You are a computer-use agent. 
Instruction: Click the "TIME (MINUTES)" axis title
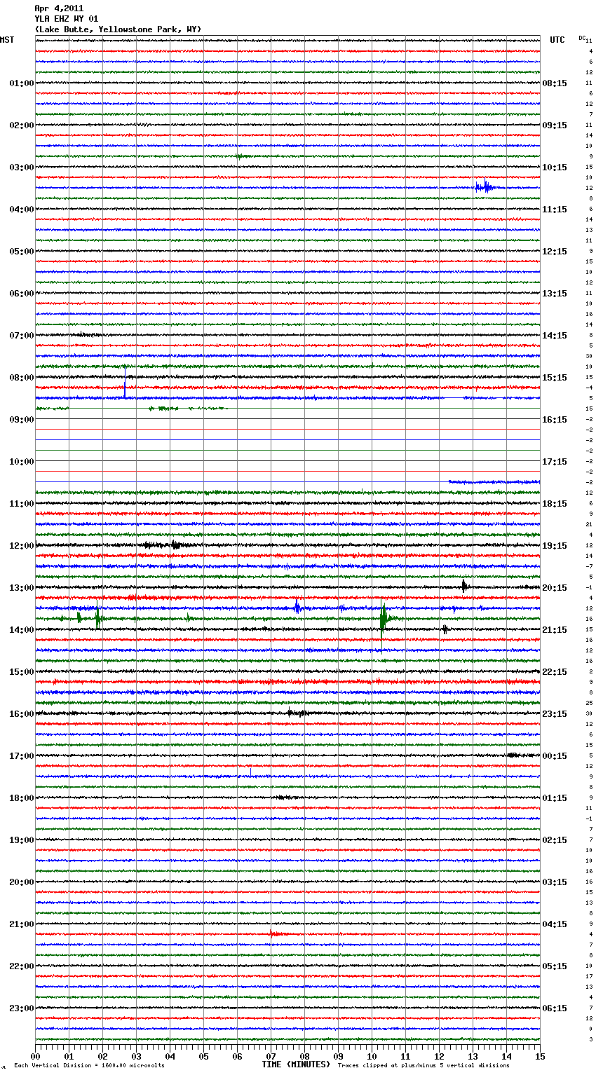coord(296,1064)
